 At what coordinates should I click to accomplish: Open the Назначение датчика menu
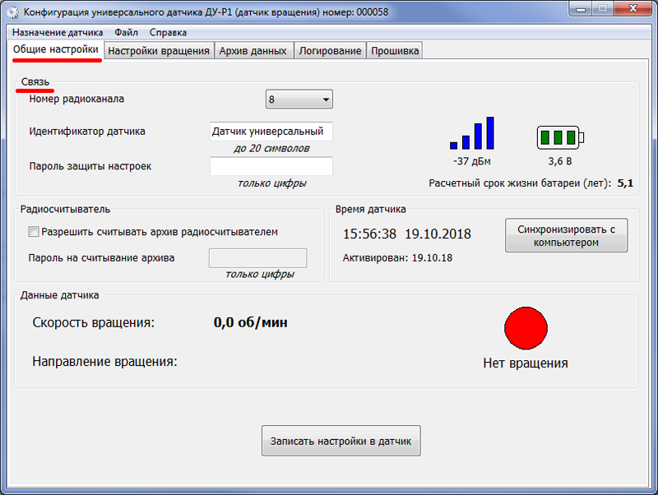coord(58,32)
